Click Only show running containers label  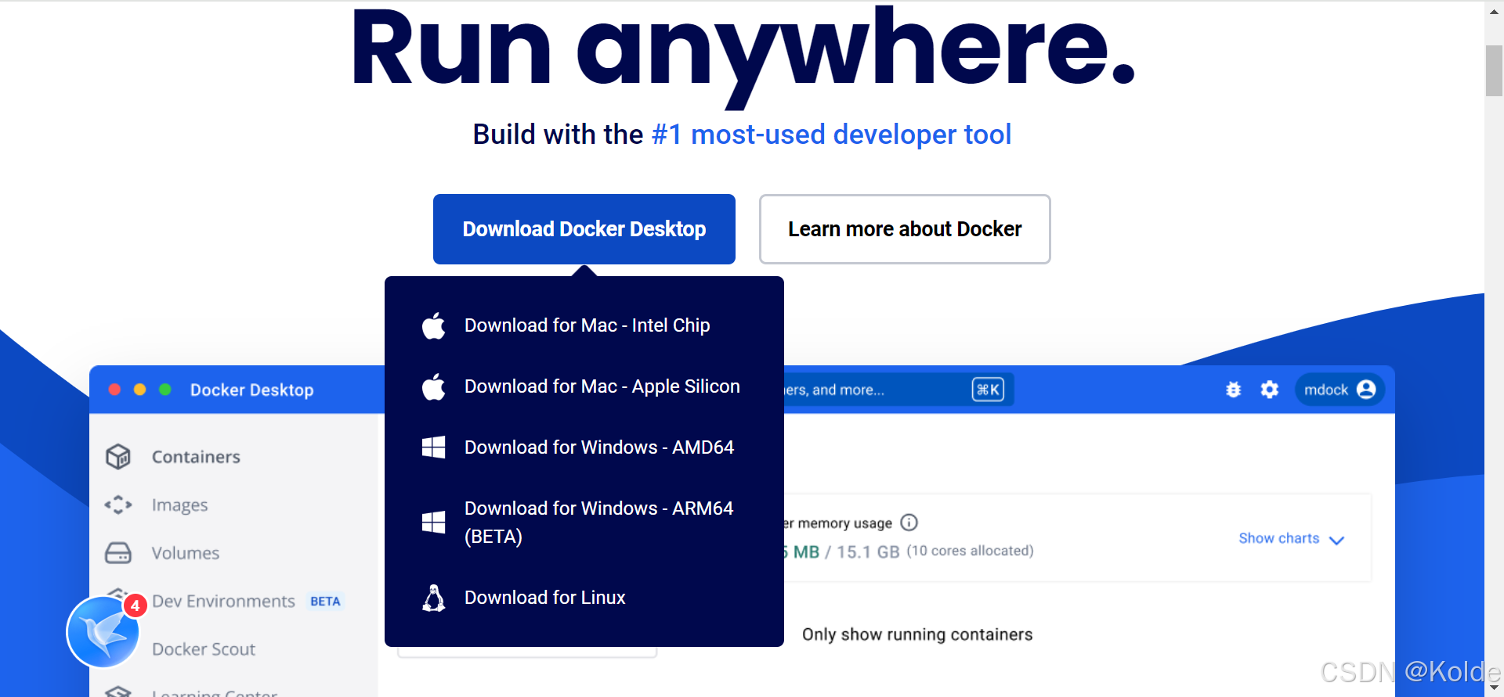tap(917, 634)
